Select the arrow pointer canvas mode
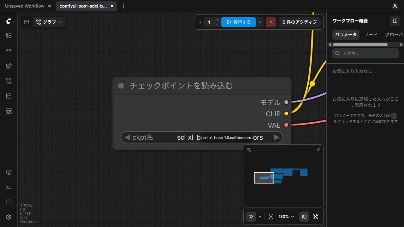 (251, 217)
